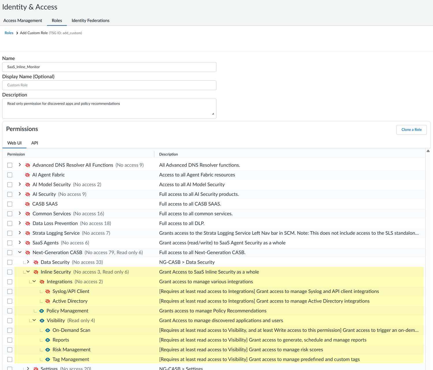Click the no-access icon beside AI Agent Fabric
Screen dimensions: 433x370
[x=27, y=175]
